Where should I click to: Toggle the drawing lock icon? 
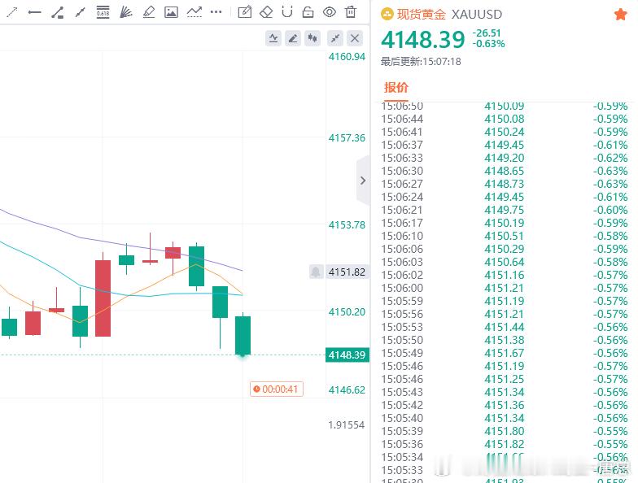[308, 12]
